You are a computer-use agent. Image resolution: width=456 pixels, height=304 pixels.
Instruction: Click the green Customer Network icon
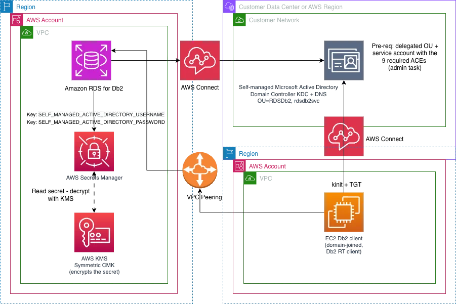[x=239, y=20]
